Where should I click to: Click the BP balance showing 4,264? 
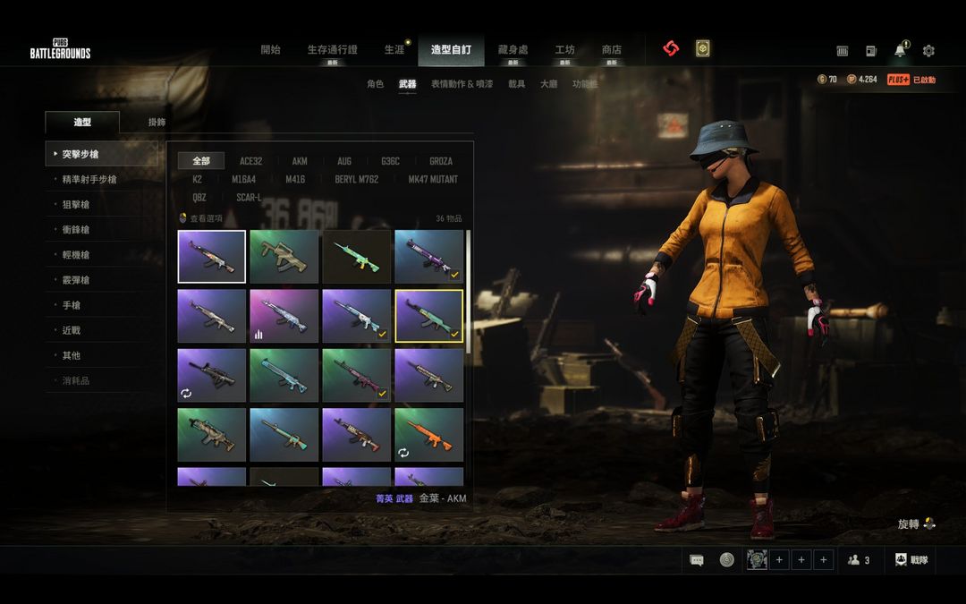coord(862,80)
